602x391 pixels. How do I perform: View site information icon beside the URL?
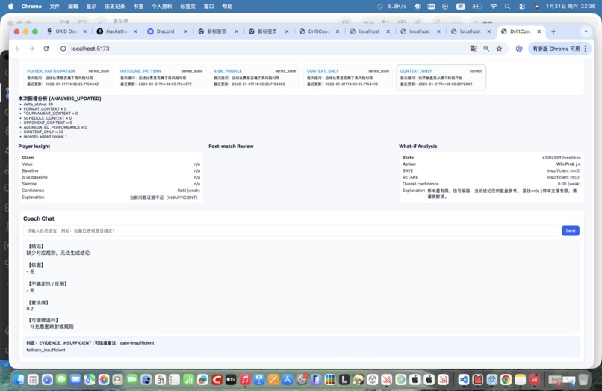(x=63, y=49)
